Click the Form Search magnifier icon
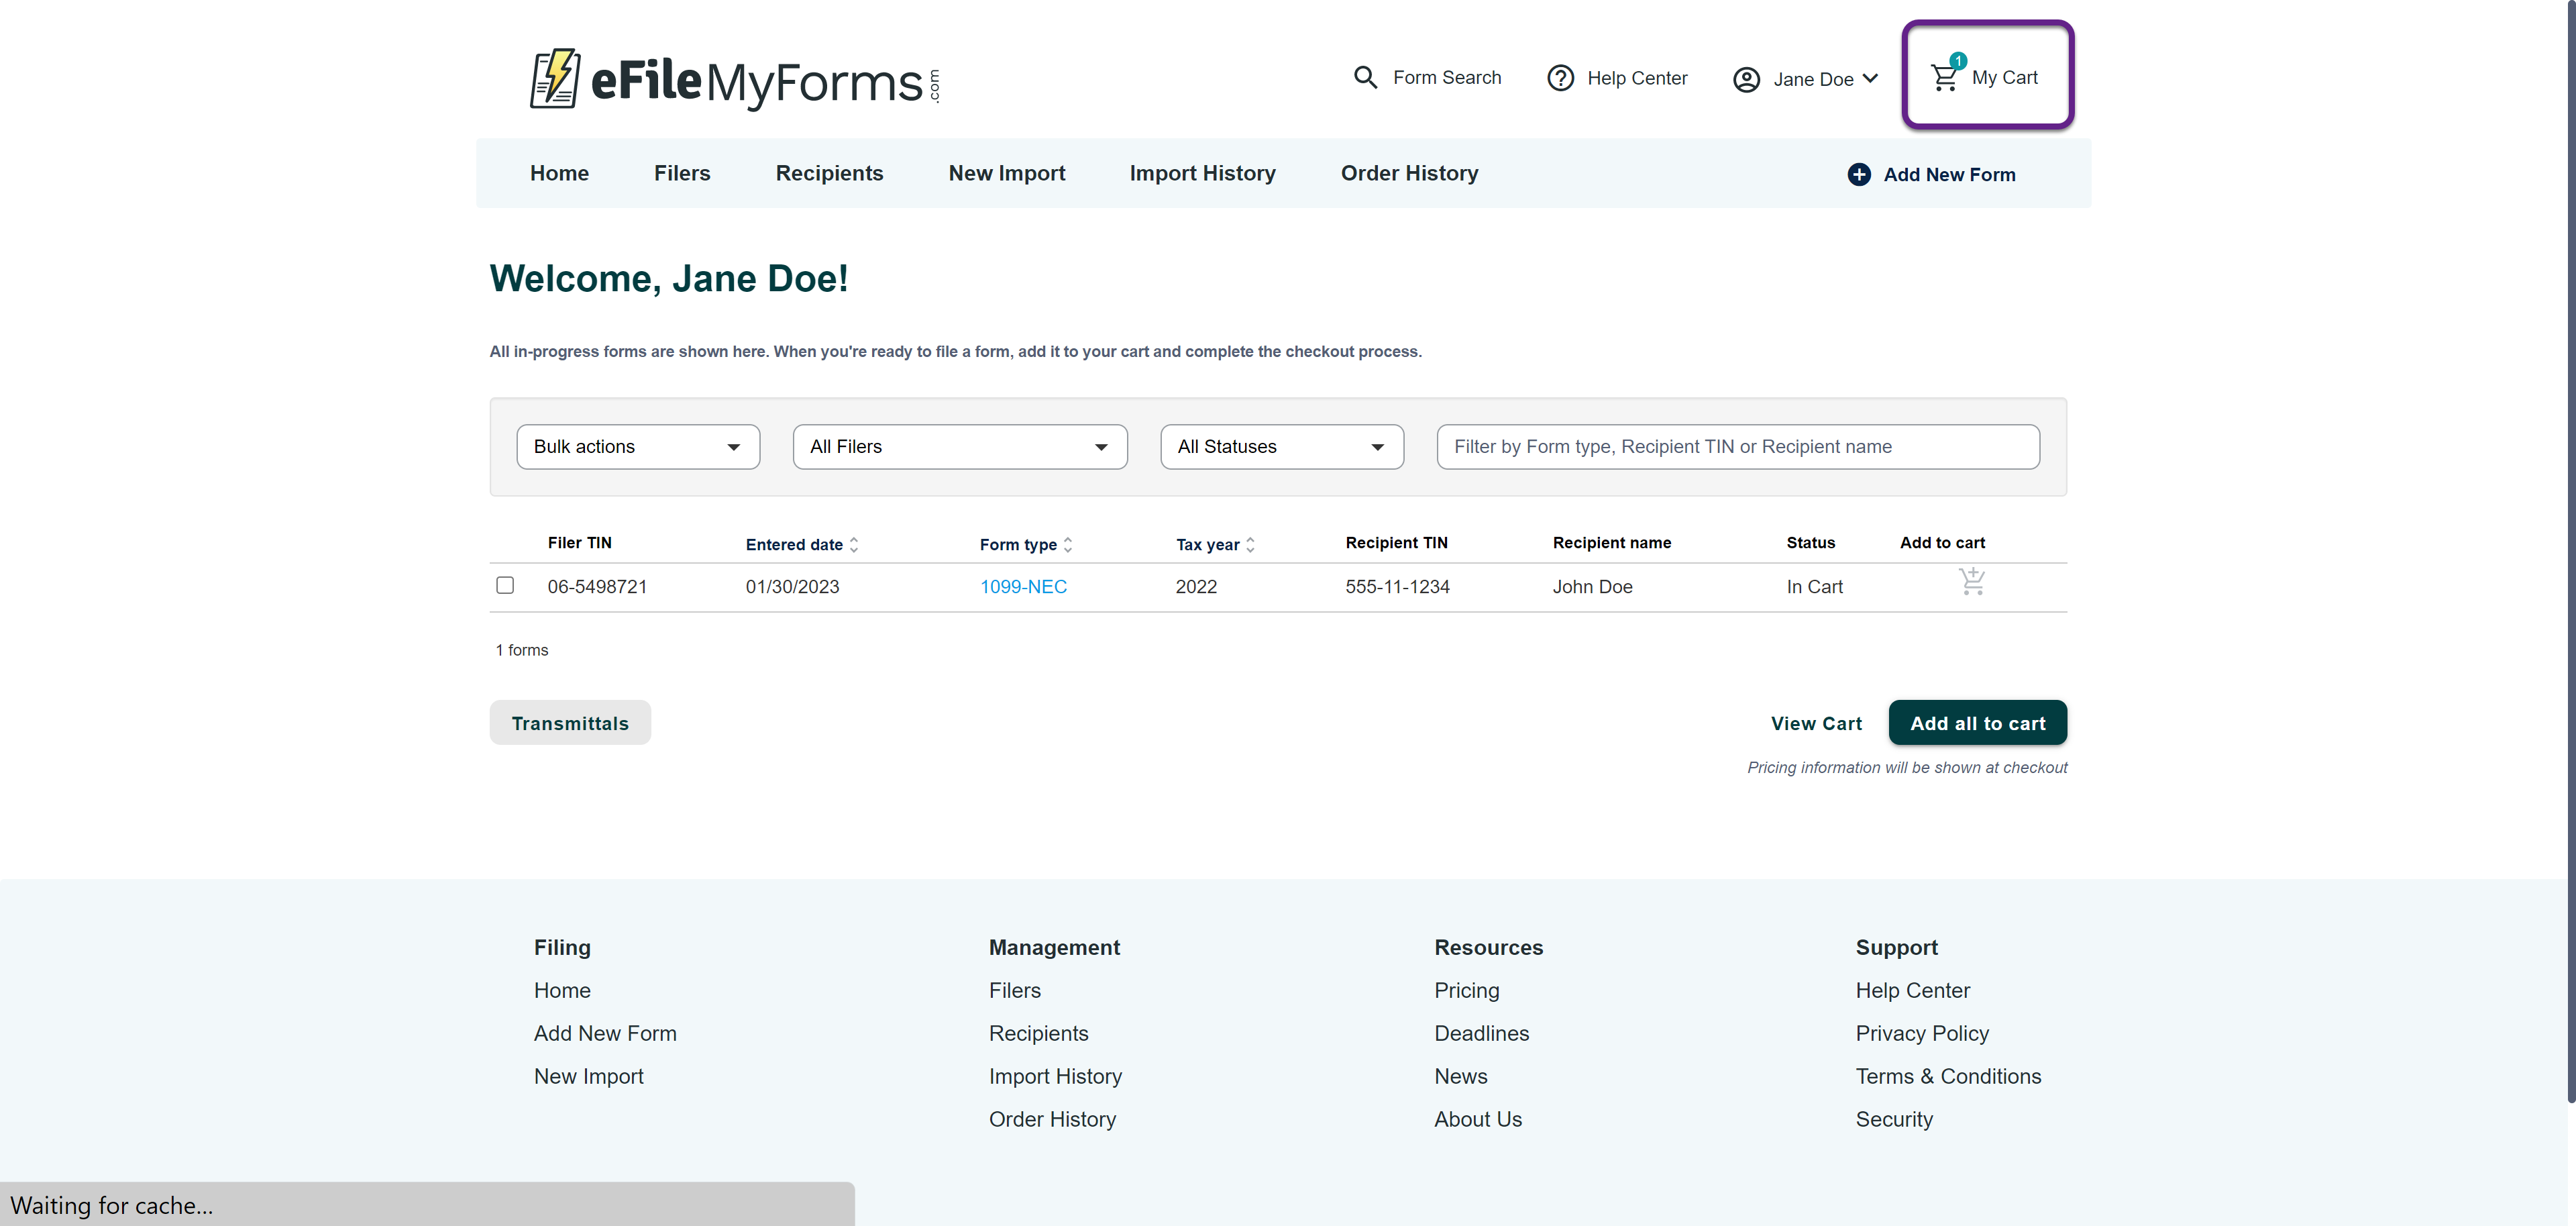 1365,77
